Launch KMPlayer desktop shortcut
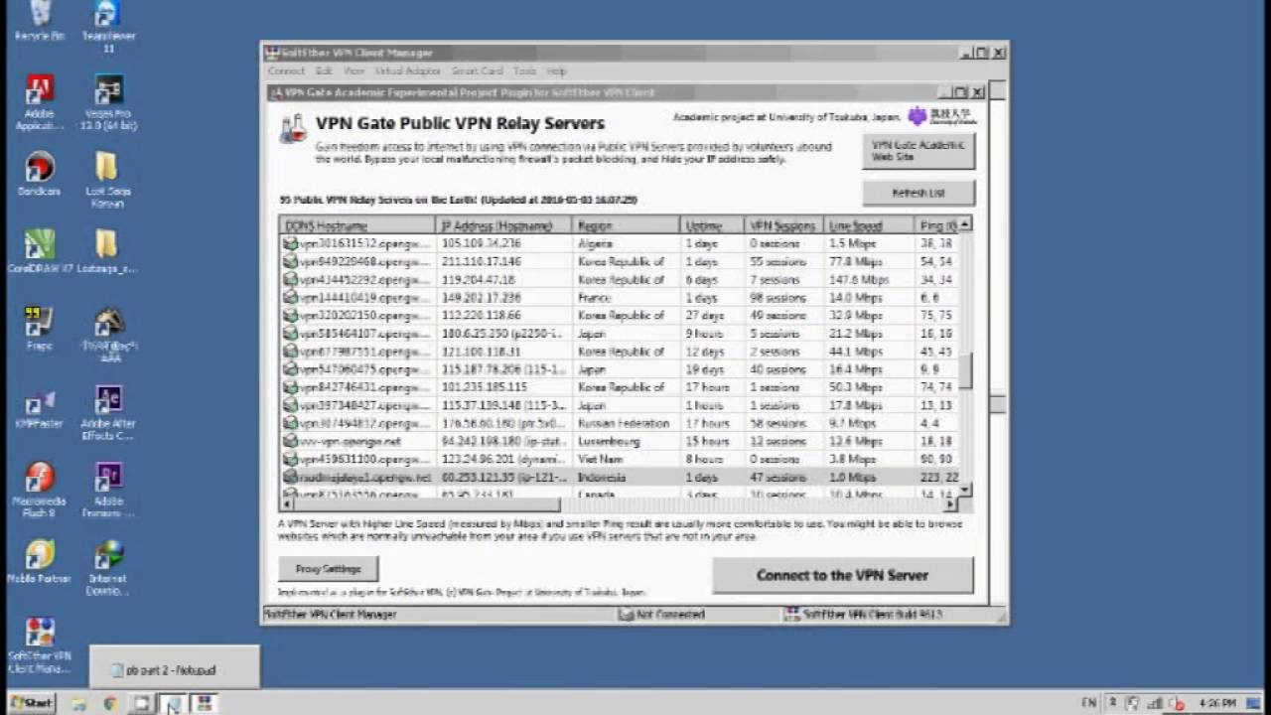Viewport: 1271px width, 715px height. point(40,407)
